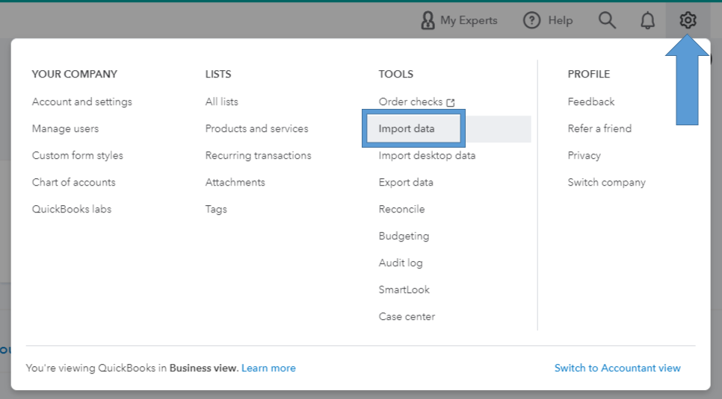Go to Account and settings
Viewport: 722px width, 399px height.
(82, 102)
